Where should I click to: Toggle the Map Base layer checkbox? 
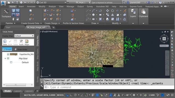[8, 58]
